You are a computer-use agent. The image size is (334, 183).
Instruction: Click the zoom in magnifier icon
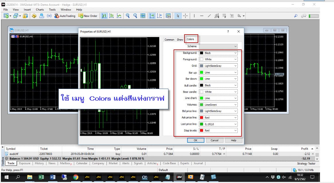tap(128, 16)
